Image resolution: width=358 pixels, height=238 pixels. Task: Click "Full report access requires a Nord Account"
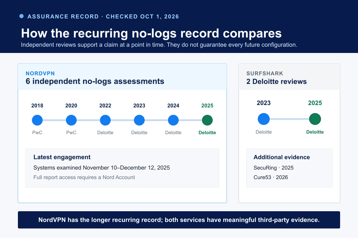pyautogui.click(x=84, y=177)
